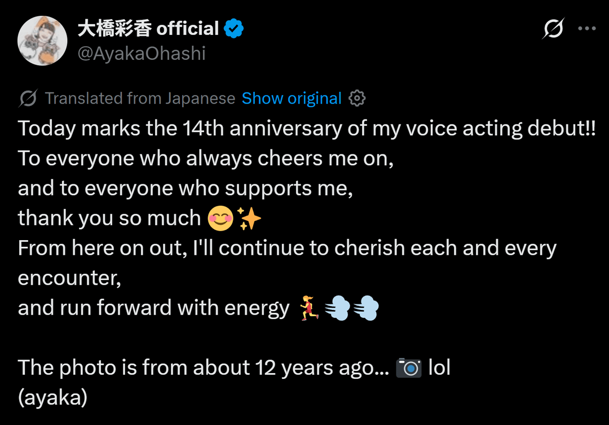The image size is (609, 425).
Task: Click the "thank you so much" text
Action: [109, 218]
